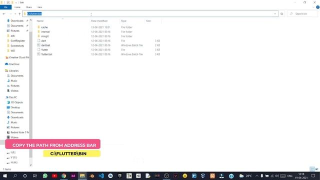Click the highlighted address bar path
320x180 pixels.
click(x=34, y=13)
